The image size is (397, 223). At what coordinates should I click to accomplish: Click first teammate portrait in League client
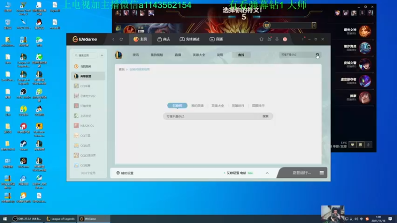point(365,31)
